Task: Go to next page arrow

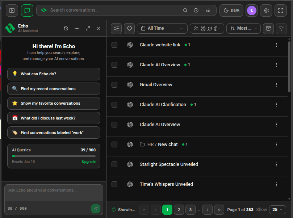Action: pos(208,210)
